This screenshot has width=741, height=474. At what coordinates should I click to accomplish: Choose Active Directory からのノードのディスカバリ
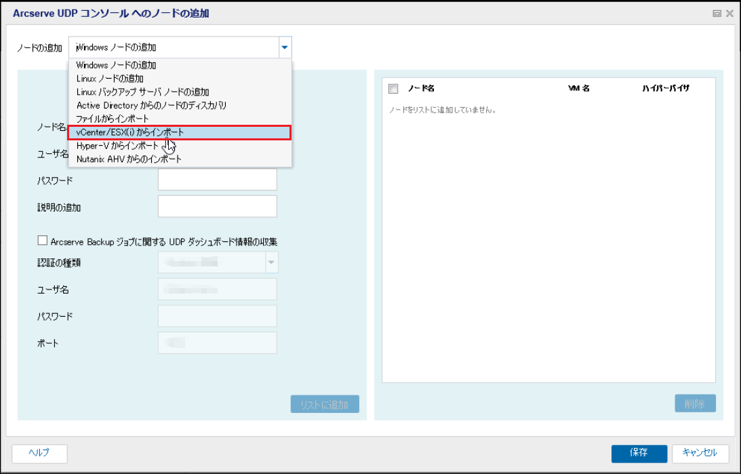[x=180, y=105]
